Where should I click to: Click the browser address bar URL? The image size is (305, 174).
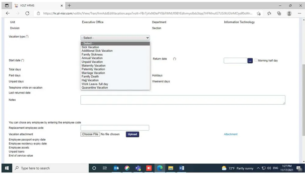pyautogui.click(x=147, y=13)
